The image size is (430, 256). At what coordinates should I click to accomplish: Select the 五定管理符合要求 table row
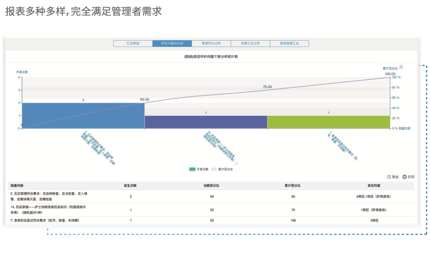[x=211, y=197]
